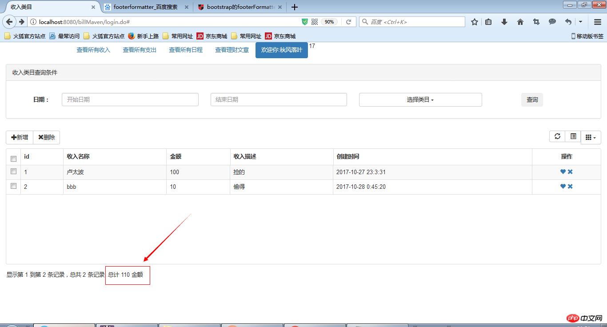
Task: Open the 最常访问 bookmark
Action: [x=64, y=36]
